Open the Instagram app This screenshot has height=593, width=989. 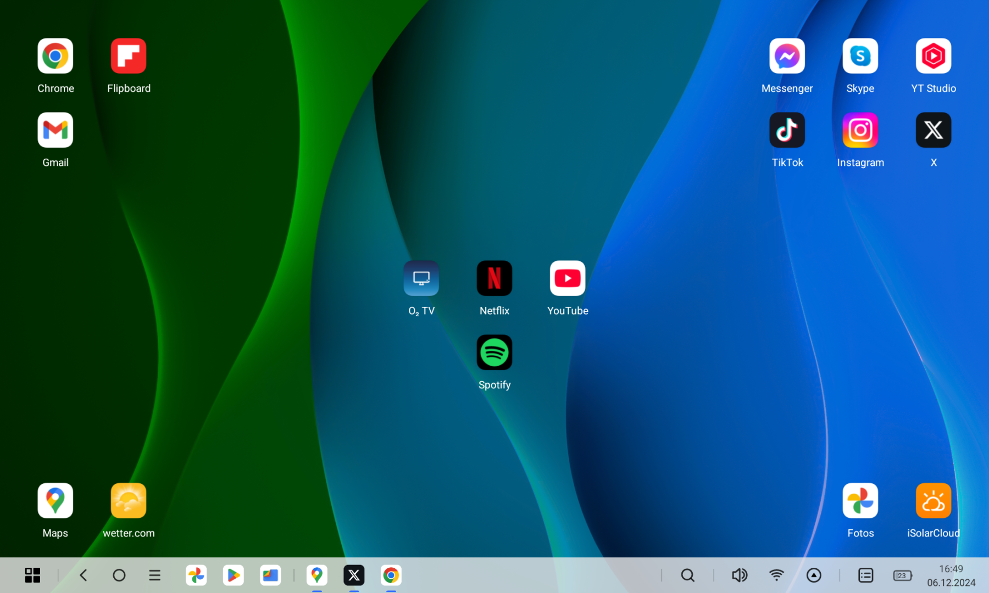coord(860,130)
